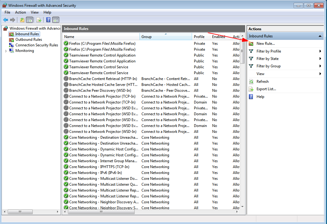Image resolution: width=327 pixels, height=224 pixels.
Task: Toggle the Show/Hide Action Pane toolbar button
Action: pyautogui.click(x=56, y=20)
